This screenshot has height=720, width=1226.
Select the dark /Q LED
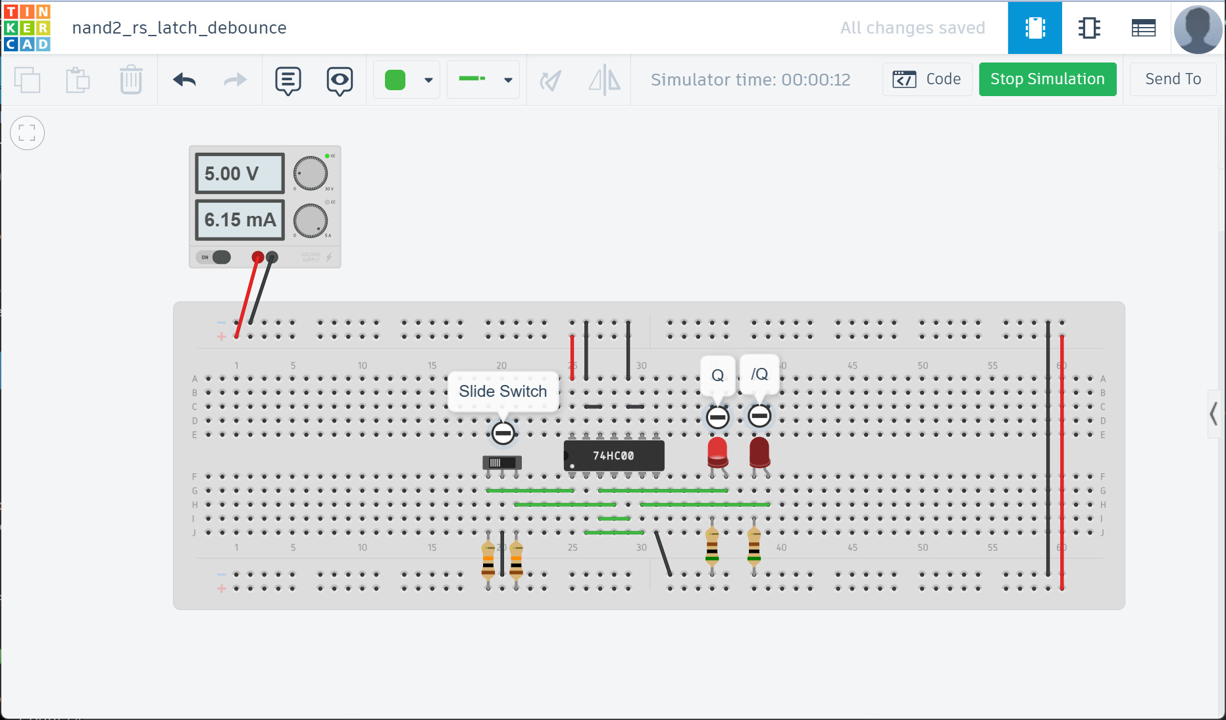coord(759,453)
